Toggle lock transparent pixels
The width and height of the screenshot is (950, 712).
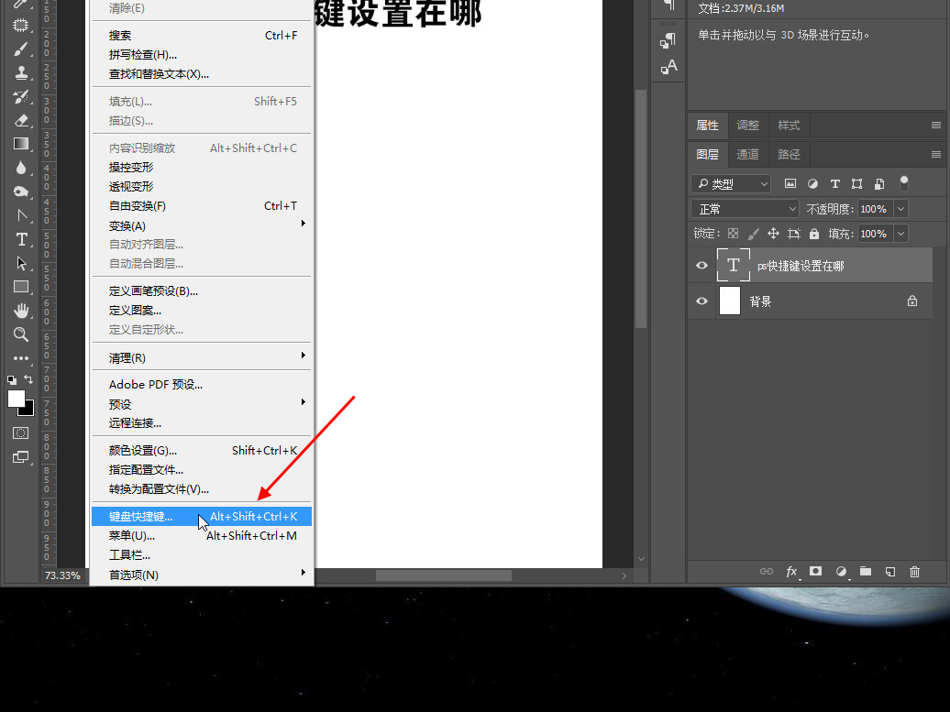pyautogui.click(x=733, y=234)
